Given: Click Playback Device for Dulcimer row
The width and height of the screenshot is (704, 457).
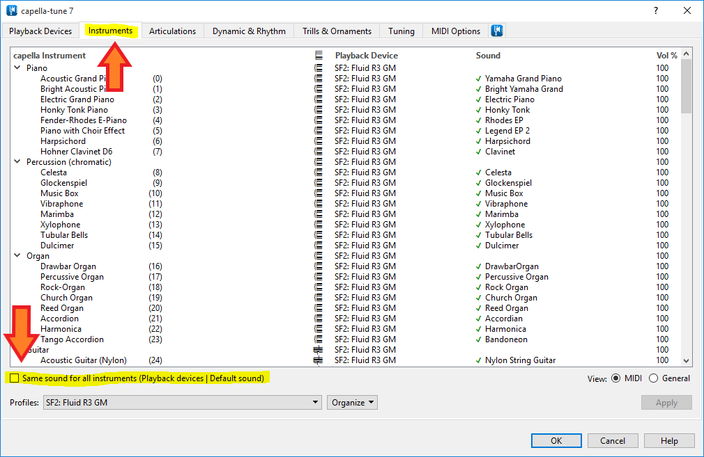Looking at the screenshot, I should 365,246.
